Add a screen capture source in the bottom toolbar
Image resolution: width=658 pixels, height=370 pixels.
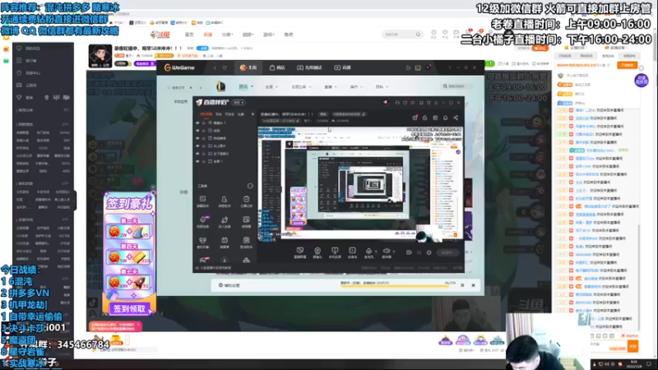[x=300, y=252]
